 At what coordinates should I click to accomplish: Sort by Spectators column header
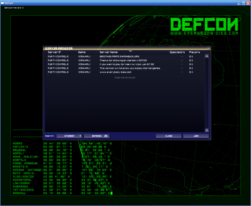[x=177, y=52]
